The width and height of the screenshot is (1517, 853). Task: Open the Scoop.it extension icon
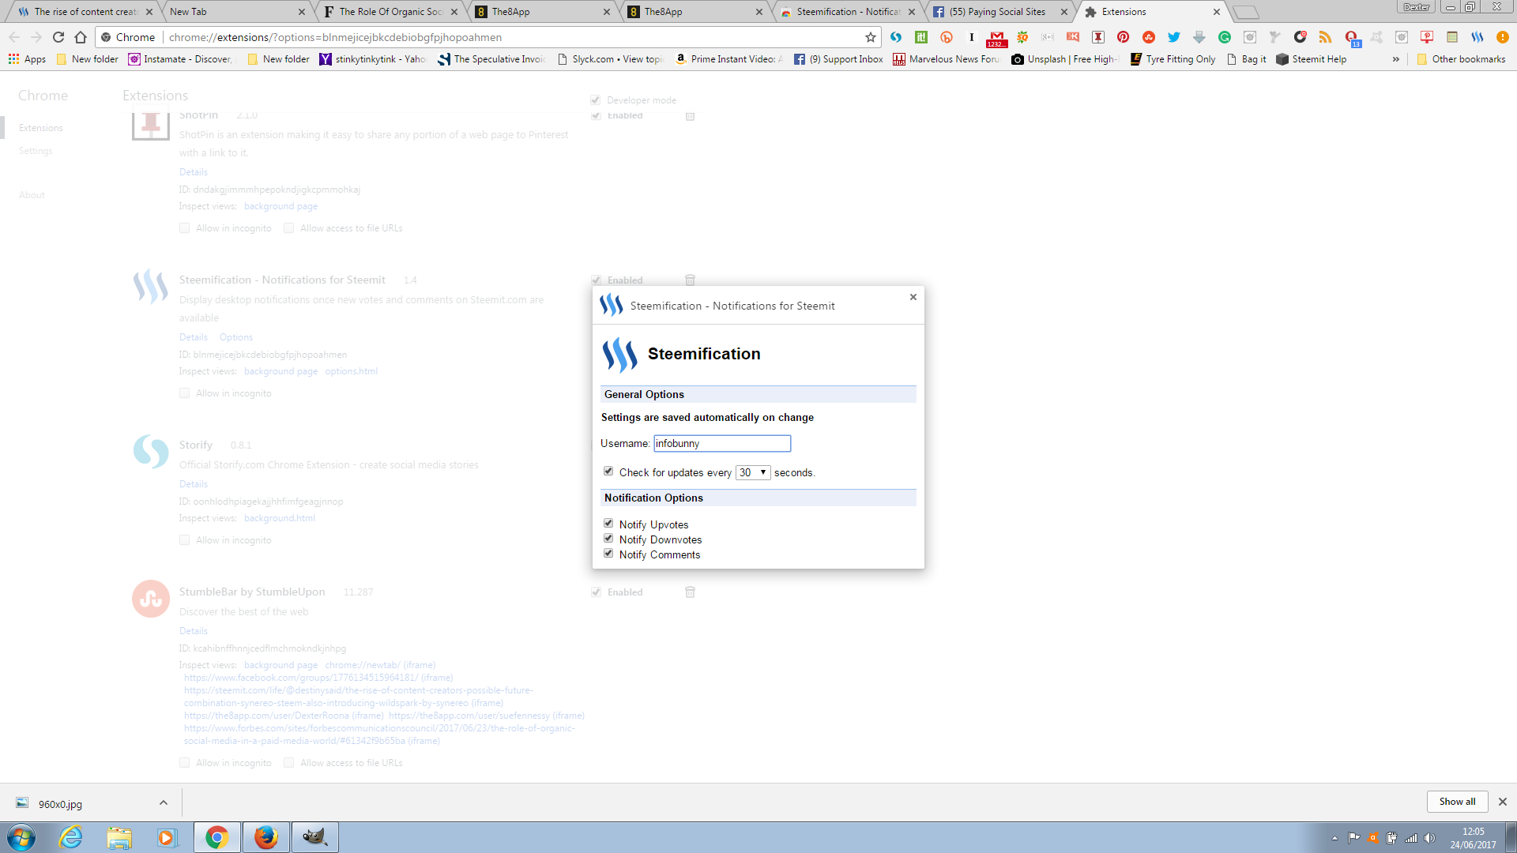920,37
